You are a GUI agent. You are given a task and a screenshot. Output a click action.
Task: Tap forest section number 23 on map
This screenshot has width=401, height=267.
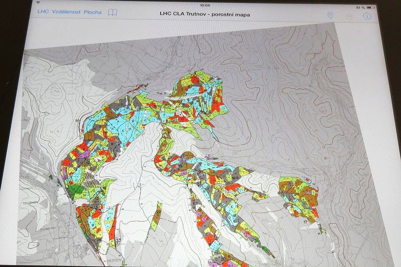click(118, 240)
